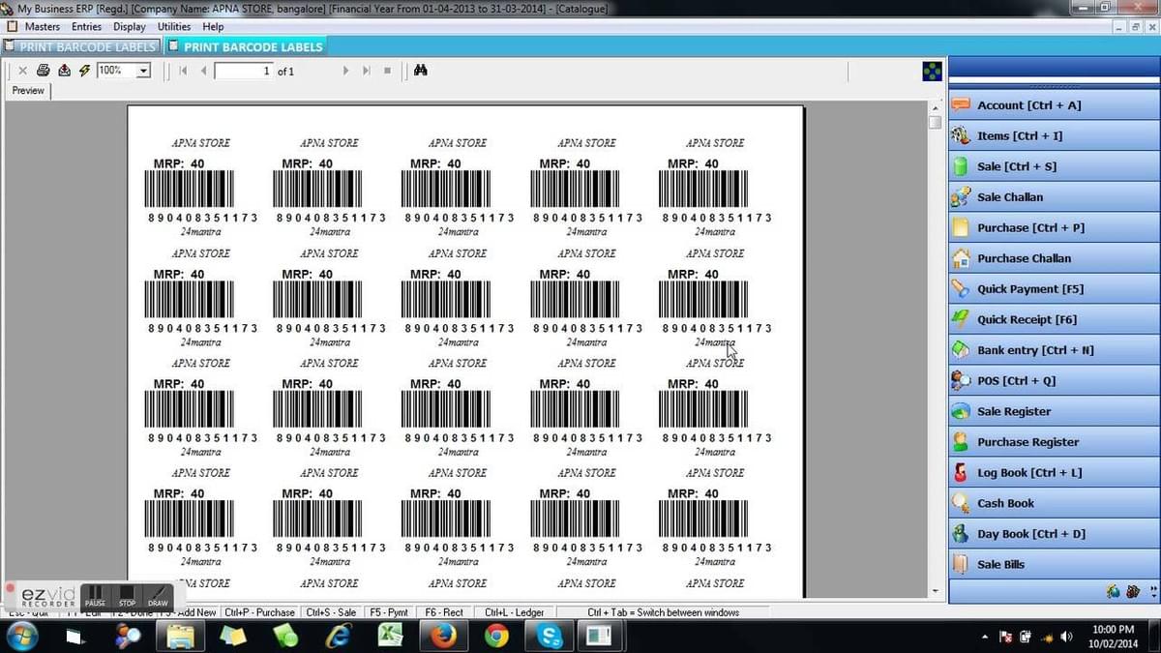Click the preview vertical scrollbar down arrow
This screenshot has width=1161, height=653.
pyautogui.click(x=935, y=590)
